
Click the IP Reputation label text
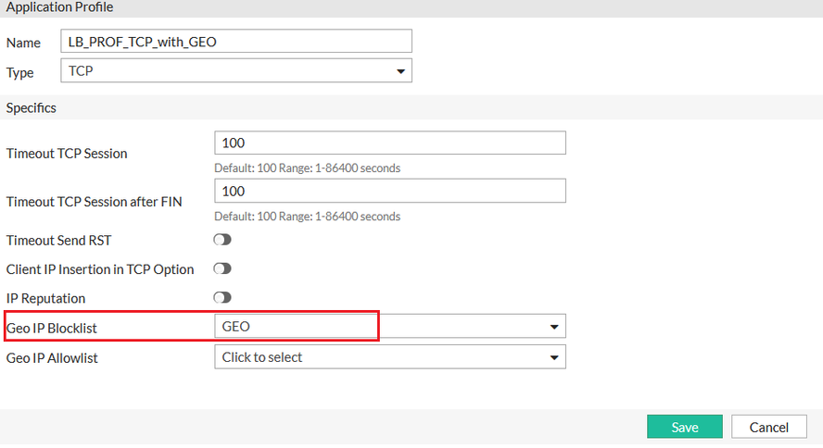[45, 298]
